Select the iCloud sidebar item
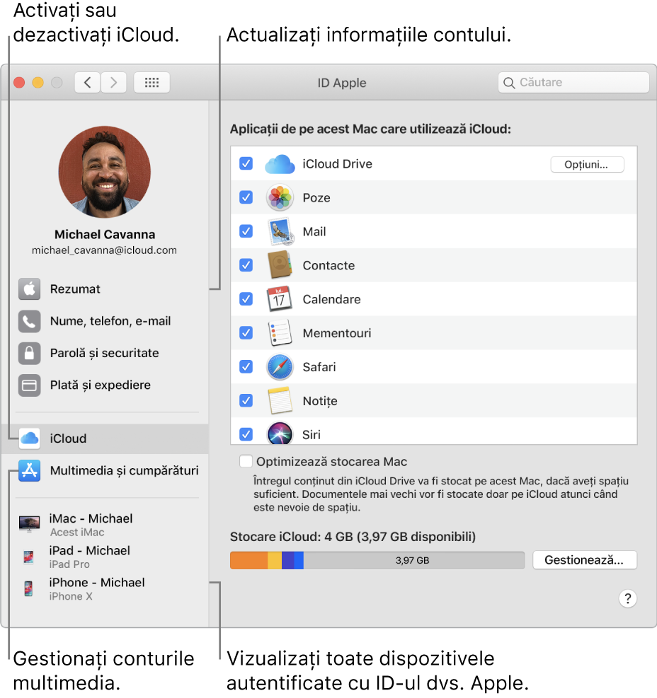 (x=105, y=438)
